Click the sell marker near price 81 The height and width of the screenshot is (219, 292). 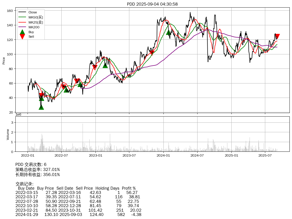pyautogui.click(x=95, y=67)
